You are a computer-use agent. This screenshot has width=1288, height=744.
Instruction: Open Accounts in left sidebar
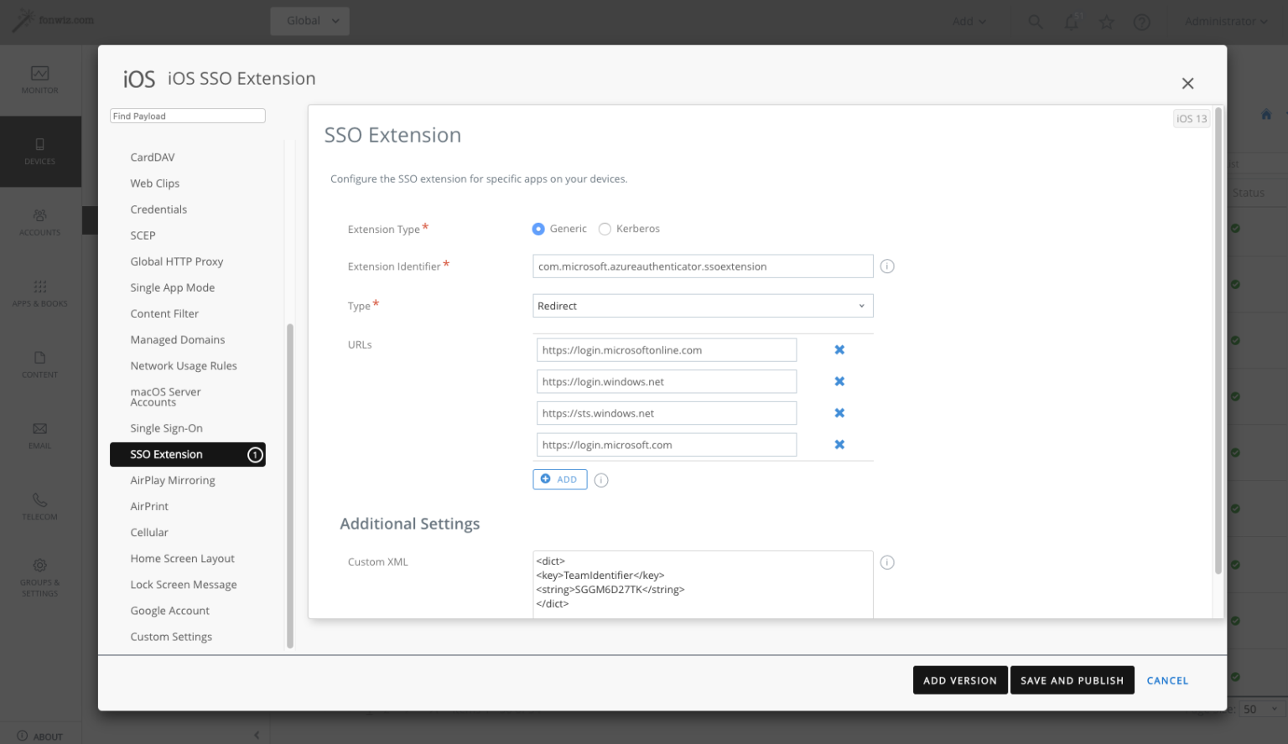[40, 223]
